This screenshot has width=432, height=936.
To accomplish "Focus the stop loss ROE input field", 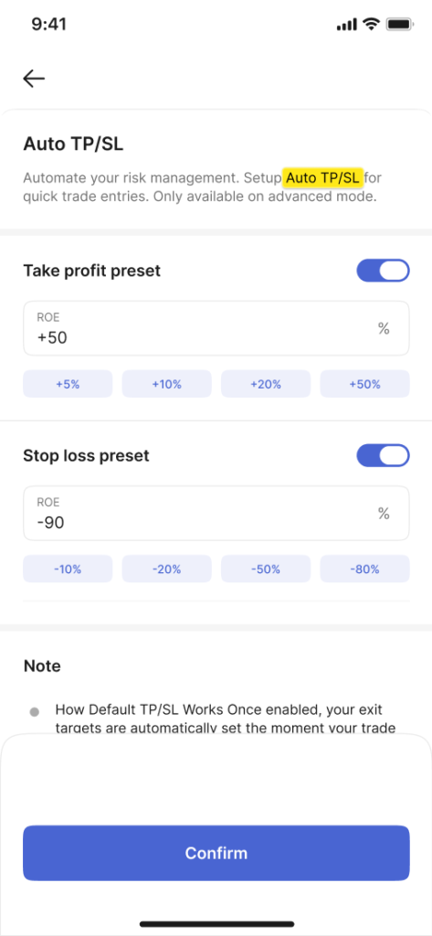I will coord(216,514).
